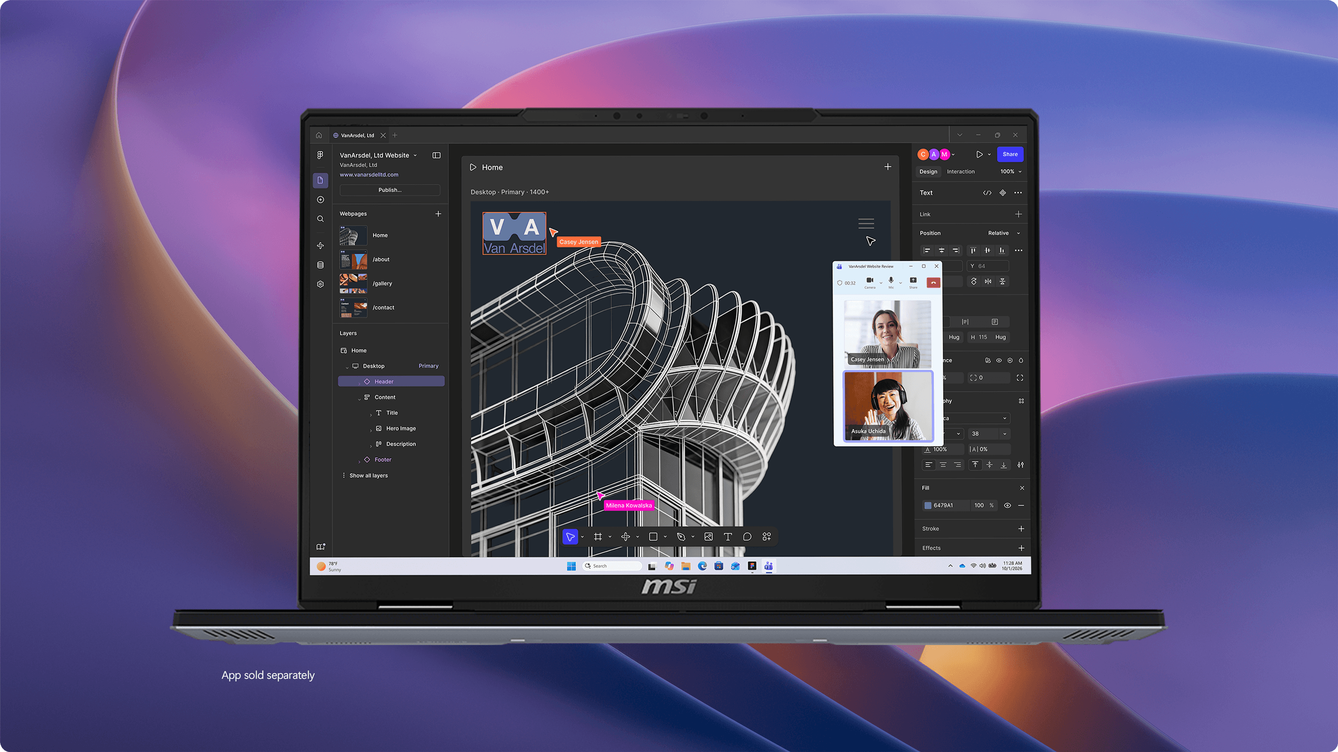Open the www.vanarsdelltd.com link
This screenshot has height=752, width=1338.
click(x=369, y=175)
